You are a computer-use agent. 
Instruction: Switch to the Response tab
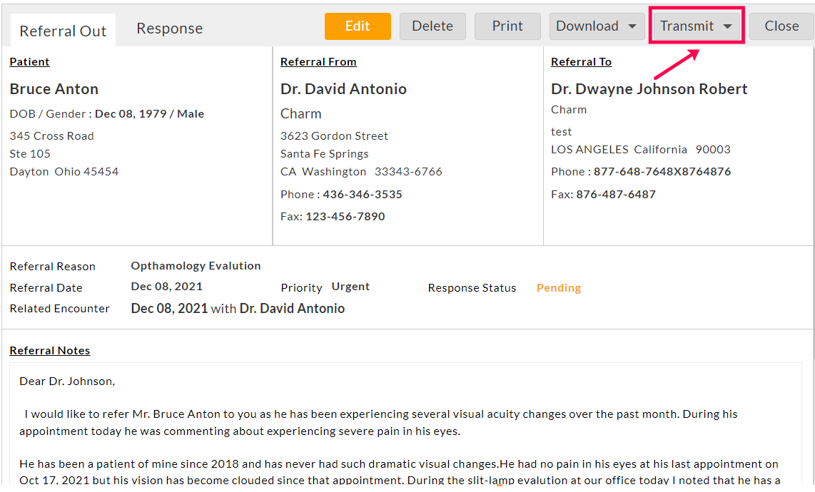(169, 29)
